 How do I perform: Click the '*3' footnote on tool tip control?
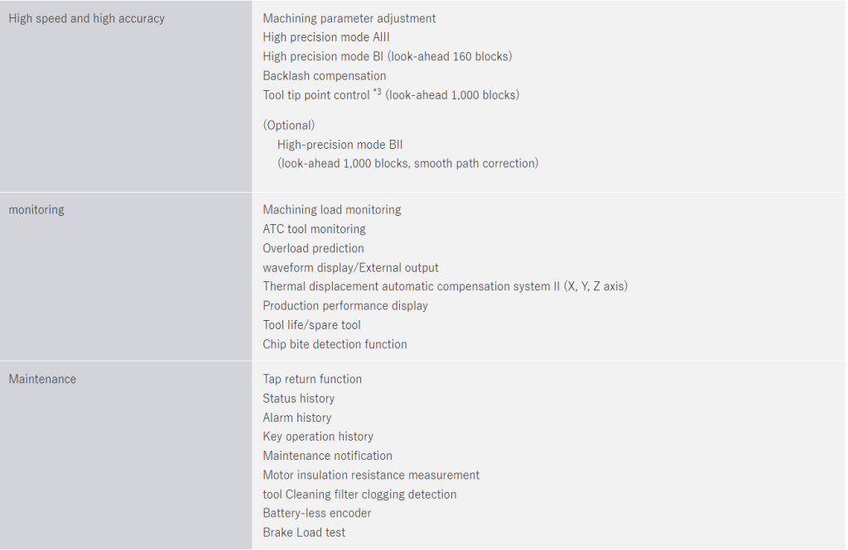point(377,93)
